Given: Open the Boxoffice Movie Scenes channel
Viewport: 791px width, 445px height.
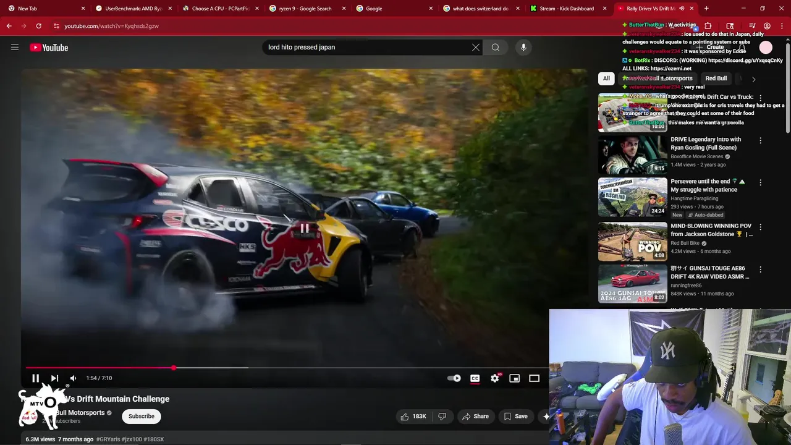Looking at the screenshot, I should tap(697, 156).
